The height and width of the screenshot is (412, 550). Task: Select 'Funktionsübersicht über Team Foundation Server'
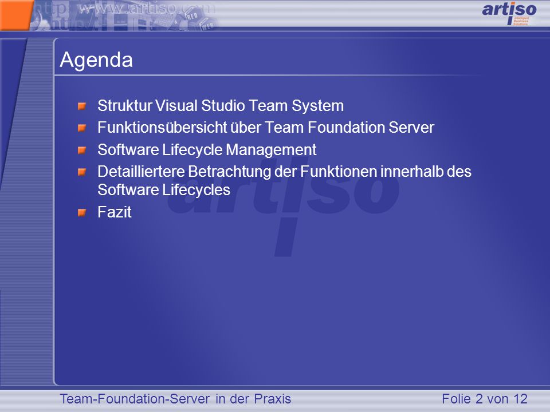click(x=266, y=128)
